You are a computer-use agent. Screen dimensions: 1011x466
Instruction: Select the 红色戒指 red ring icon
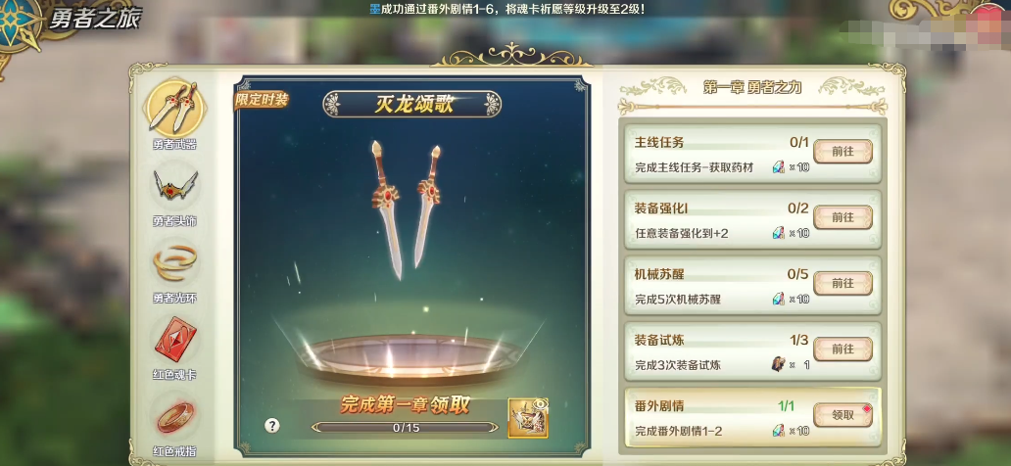tap(174, 416)
